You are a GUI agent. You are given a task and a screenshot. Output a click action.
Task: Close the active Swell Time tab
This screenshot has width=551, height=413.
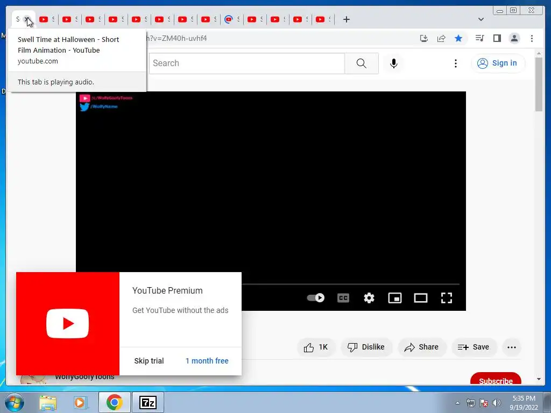point(27,19)
